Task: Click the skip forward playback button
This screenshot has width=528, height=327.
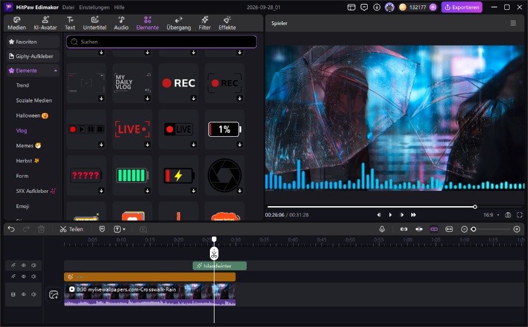Action: coord(413,215)
